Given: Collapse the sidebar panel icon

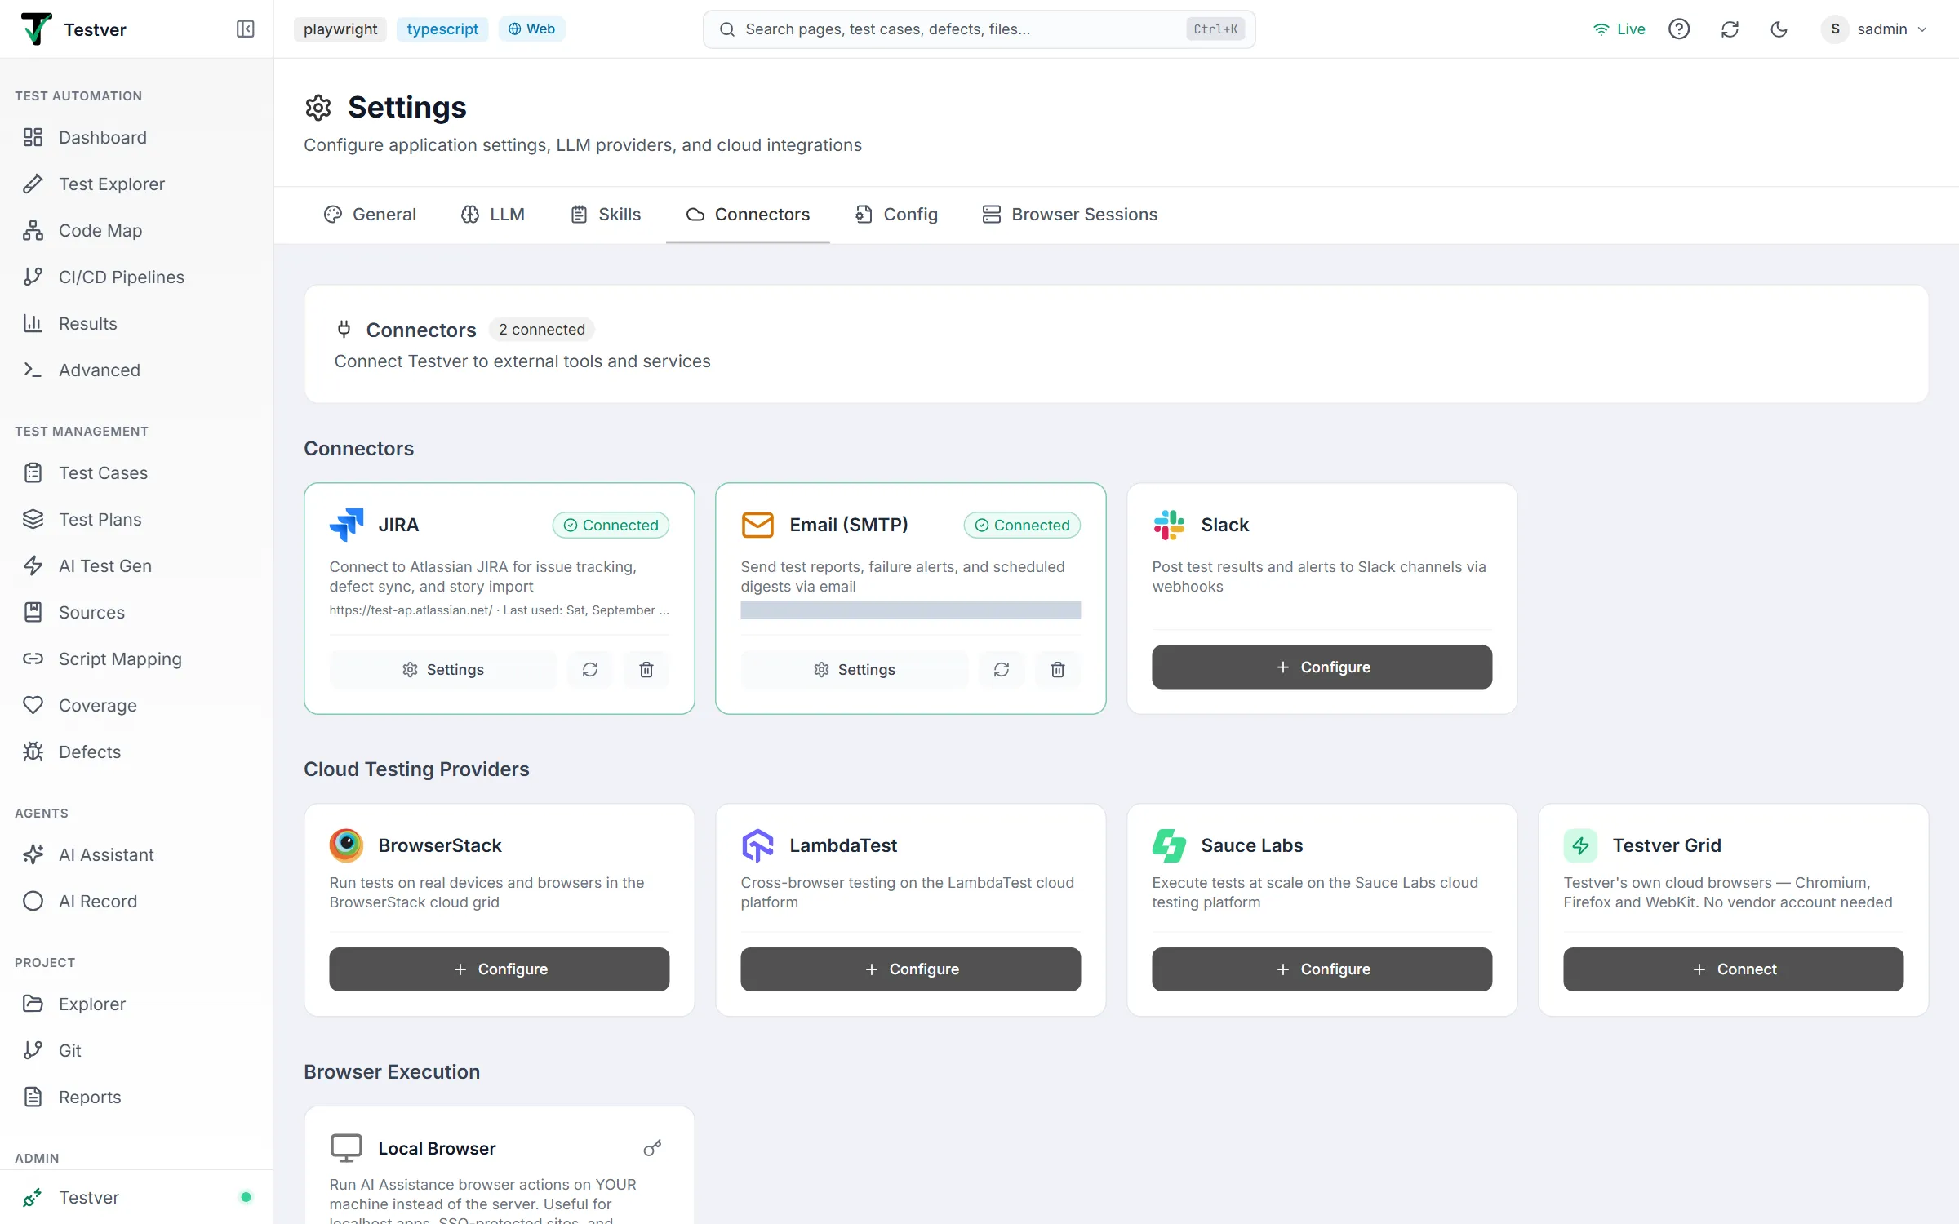Looking at the screenshot, I should pyautogui.click(x=245, y=29).
